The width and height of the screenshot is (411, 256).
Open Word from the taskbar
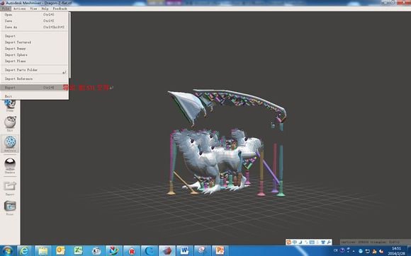pos(185,251)
